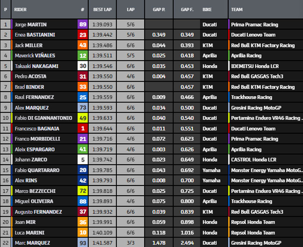Screen dimensions: 303x247
Task: Select Takaaki Nakagami's white number 30 badge
Action: (x=83, y=66)
